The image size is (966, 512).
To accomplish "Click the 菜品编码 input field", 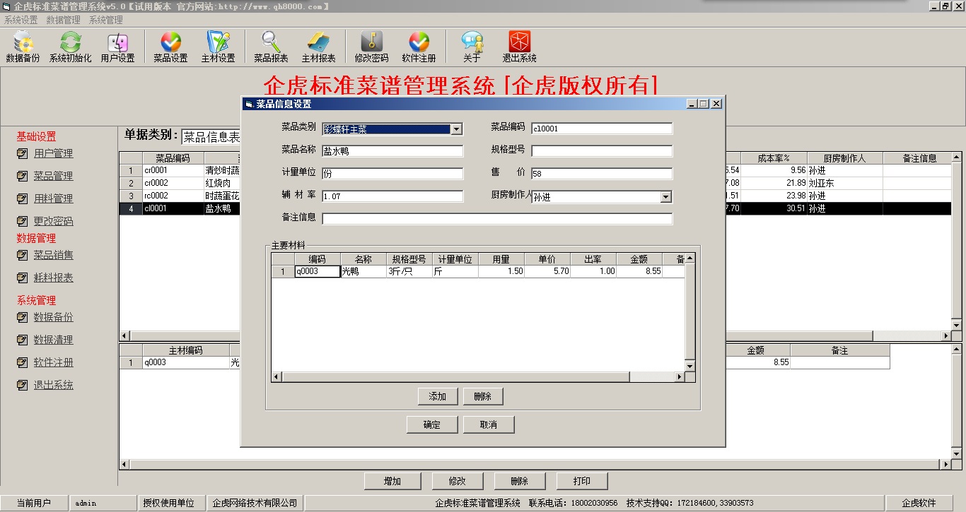I will click(x=602, y=129).
